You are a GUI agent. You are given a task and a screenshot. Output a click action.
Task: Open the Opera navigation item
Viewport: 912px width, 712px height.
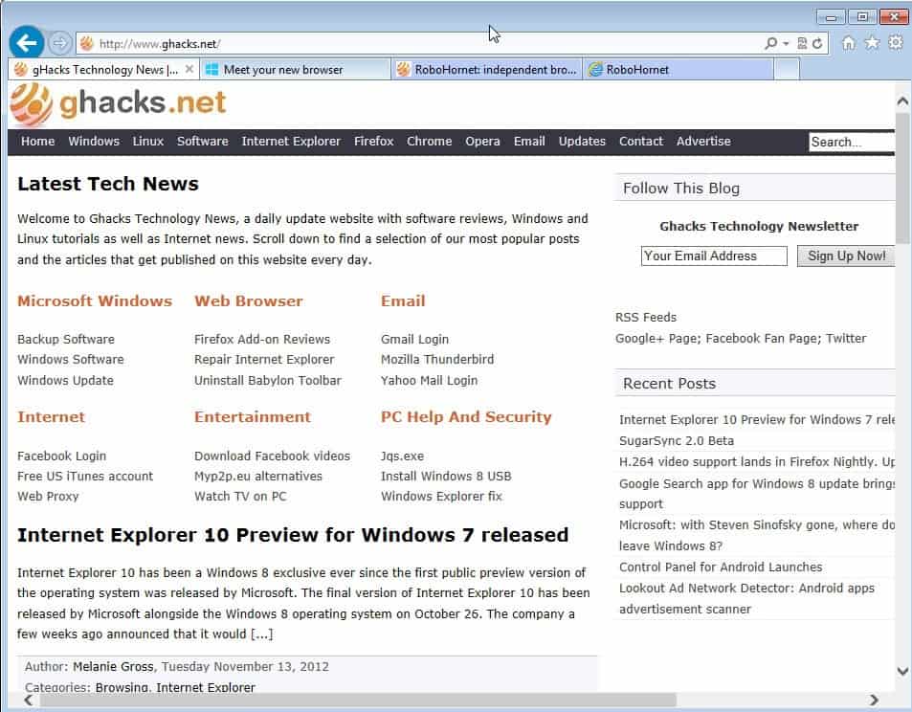coord(482,142)
